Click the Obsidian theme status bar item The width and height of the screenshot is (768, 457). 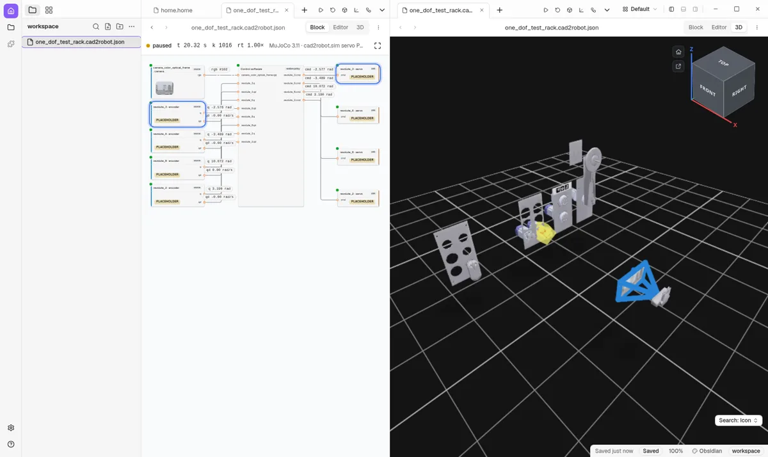pos(707,451)
